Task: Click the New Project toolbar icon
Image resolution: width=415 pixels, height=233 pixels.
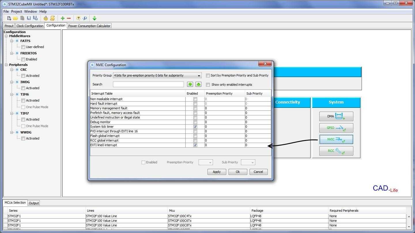Action: [x=9, y=18]
